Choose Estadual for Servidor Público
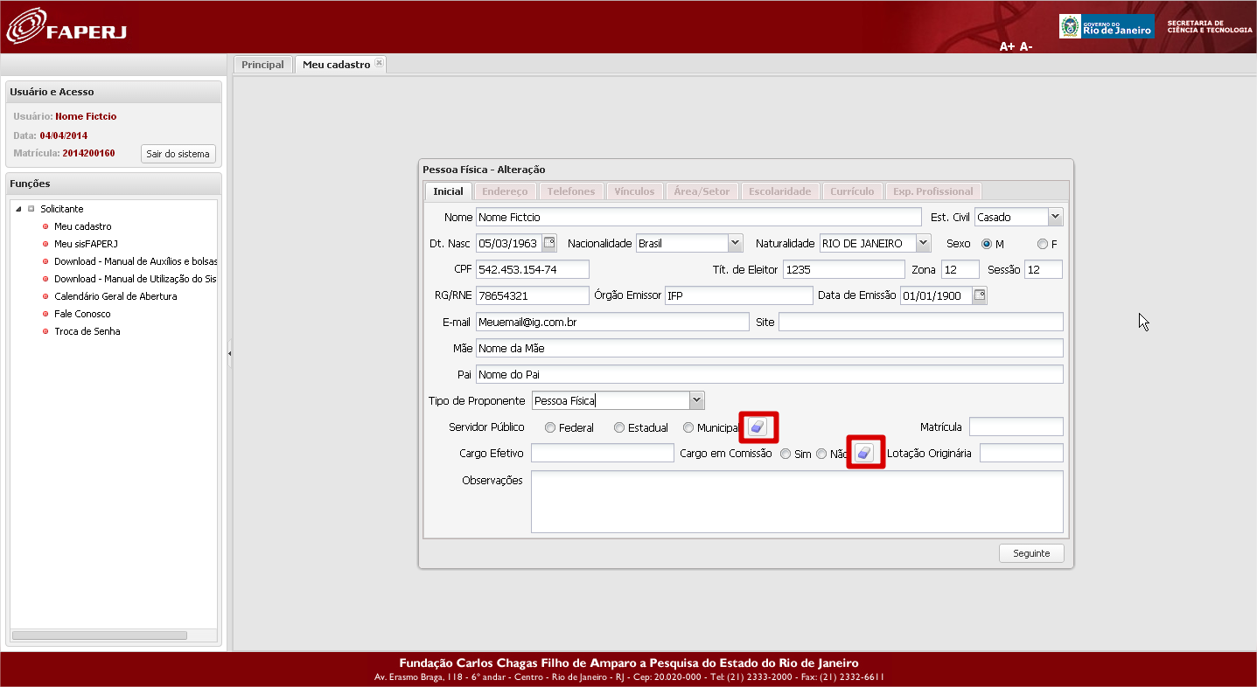 pos(619,427)
